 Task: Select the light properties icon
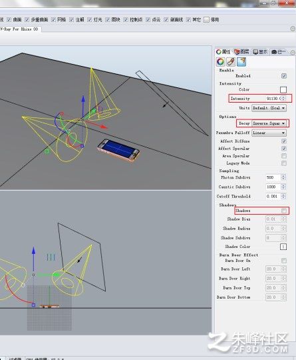[x=241, y=62]
